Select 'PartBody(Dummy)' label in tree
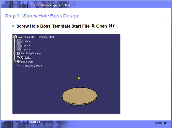This screenshot has height=128, width=172. pyautogui.click(x=31, y=53)
